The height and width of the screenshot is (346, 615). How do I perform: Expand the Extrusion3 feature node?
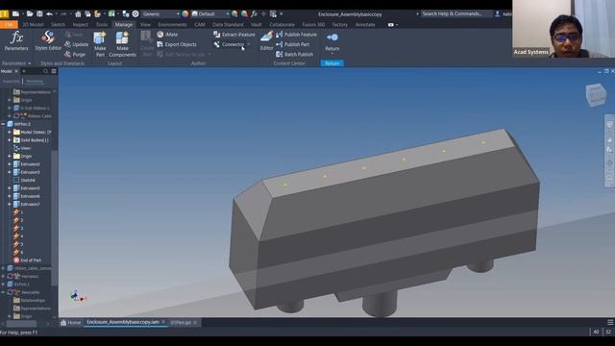10,172
